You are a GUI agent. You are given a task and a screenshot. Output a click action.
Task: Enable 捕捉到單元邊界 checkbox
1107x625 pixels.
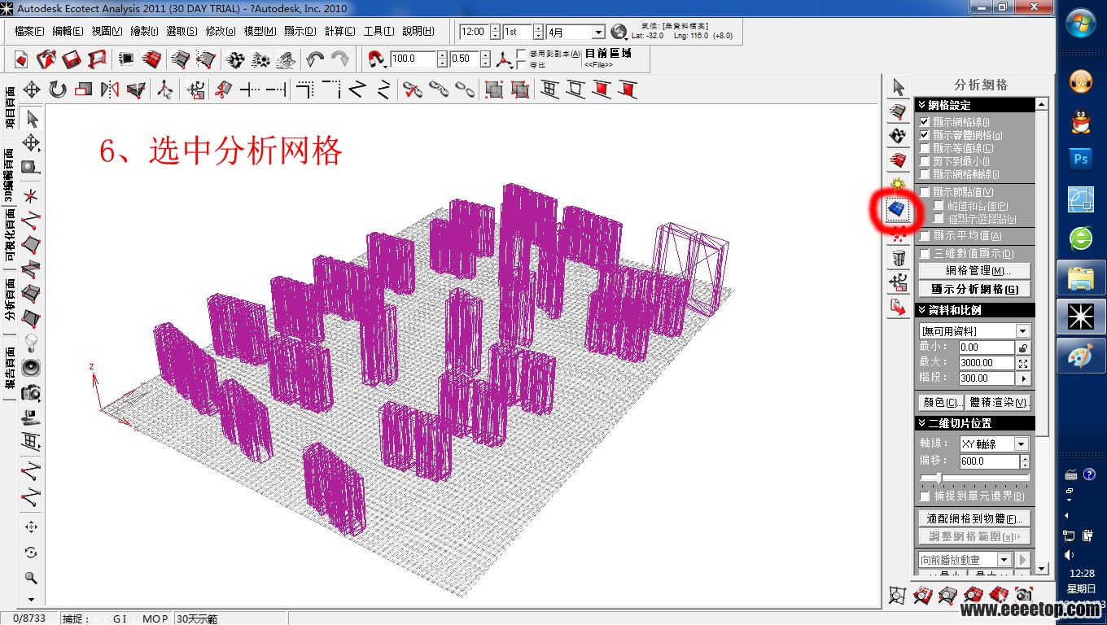[924, 496]
